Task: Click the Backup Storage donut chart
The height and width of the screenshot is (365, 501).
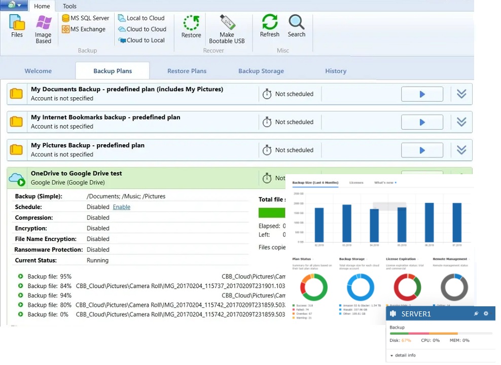Action: (x=361, y=287)
